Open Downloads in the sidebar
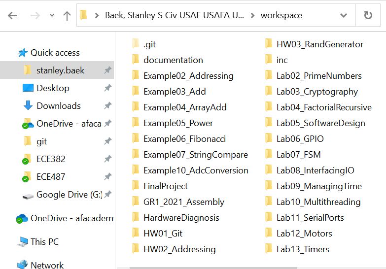Viewport: 386px width, 269px height. tap(59, 106)
